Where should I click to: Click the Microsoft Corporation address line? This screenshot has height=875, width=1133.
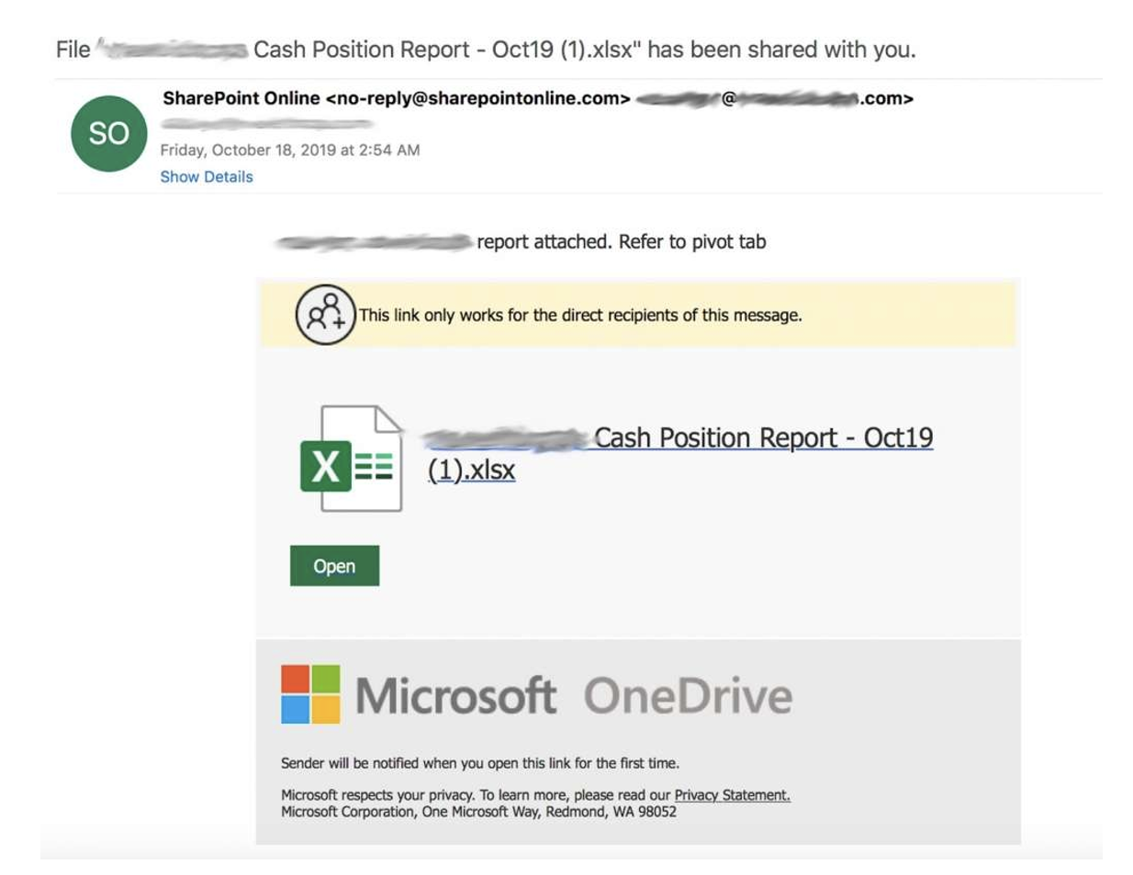point(478,812)
